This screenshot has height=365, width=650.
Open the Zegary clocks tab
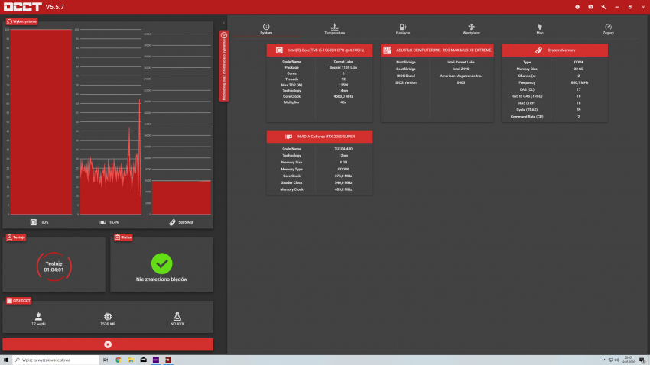click(608, 29)
